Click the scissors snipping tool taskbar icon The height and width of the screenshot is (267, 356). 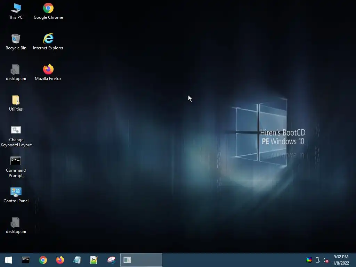tap(111, 260)
